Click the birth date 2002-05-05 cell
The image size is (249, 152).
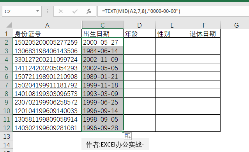click(102, 68)
